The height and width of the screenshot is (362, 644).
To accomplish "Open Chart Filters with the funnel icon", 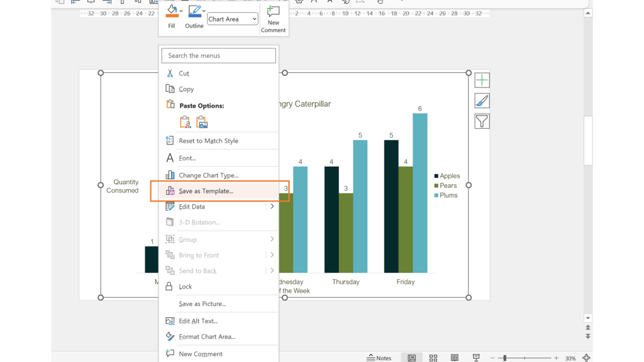I will click(481, 121).
